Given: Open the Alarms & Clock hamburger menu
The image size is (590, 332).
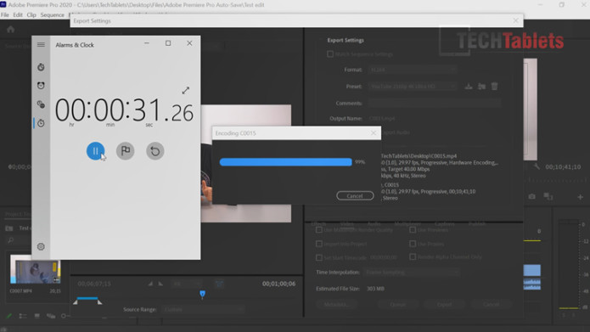Looking at the screenshot, I should [x=41, y=45].
